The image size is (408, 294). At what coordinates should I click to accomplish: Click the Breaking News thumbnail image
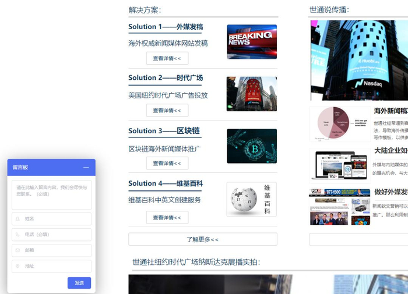coord(251,42)
